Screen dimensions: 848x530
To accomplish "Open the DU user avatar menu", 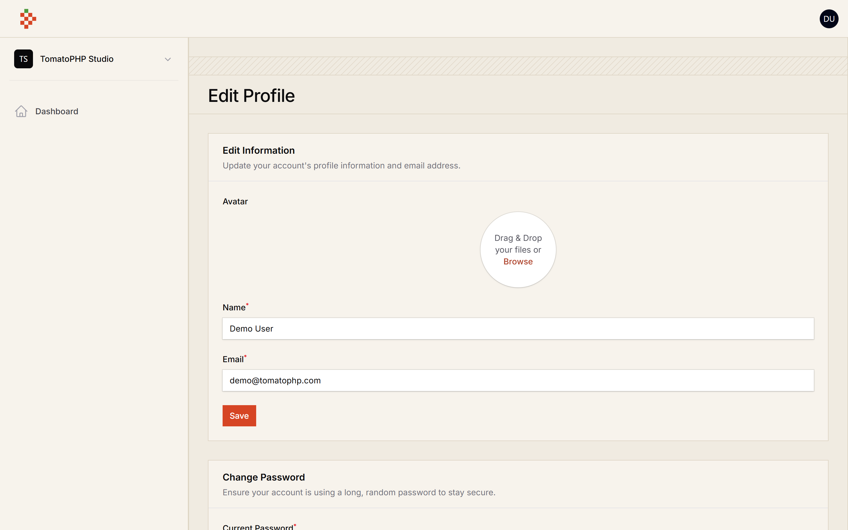I will pyautogui.click(x=829, y=19).
